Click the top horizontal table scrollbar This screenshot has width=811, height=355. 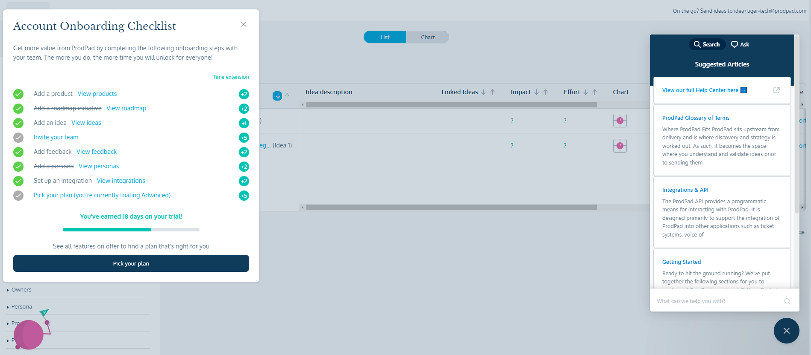click(452, 104)
